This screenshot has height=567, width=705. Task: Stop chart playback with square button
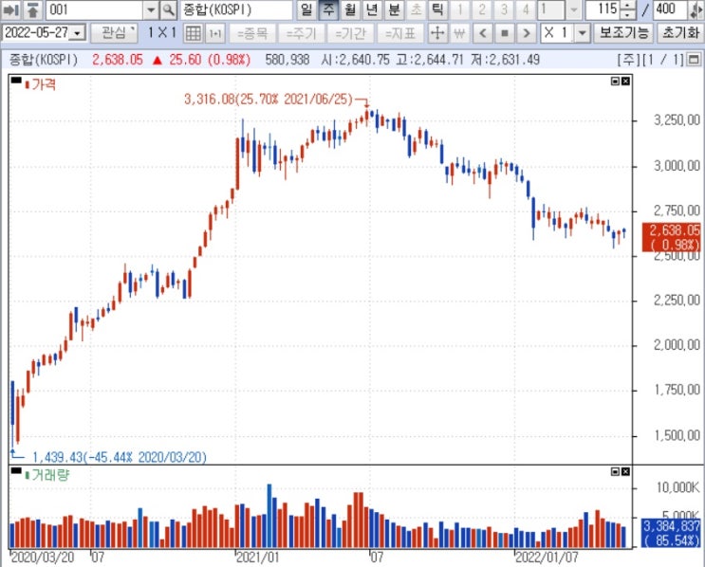click(505, 33)
